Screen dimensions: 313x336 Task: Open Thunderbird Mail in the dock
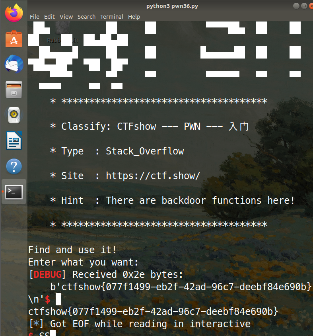coord(14,64)
